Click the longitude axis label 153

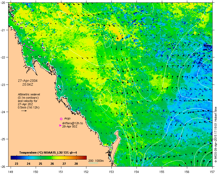(x=111, y=172)
